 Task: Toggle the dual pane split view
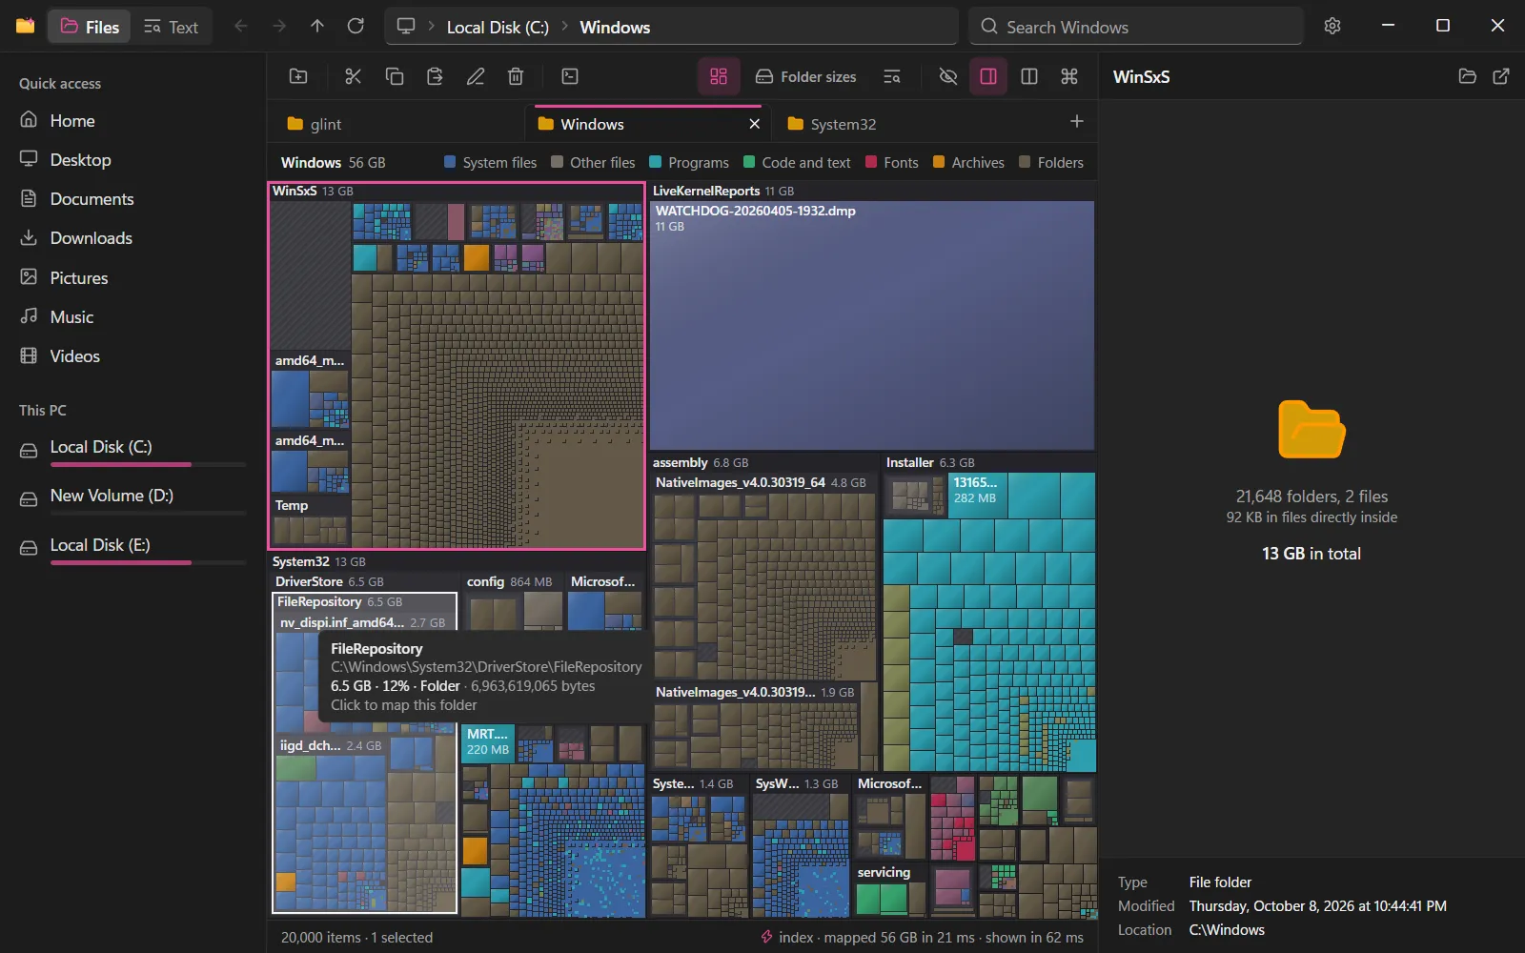pyautogui.click(x=1029, y=76)
